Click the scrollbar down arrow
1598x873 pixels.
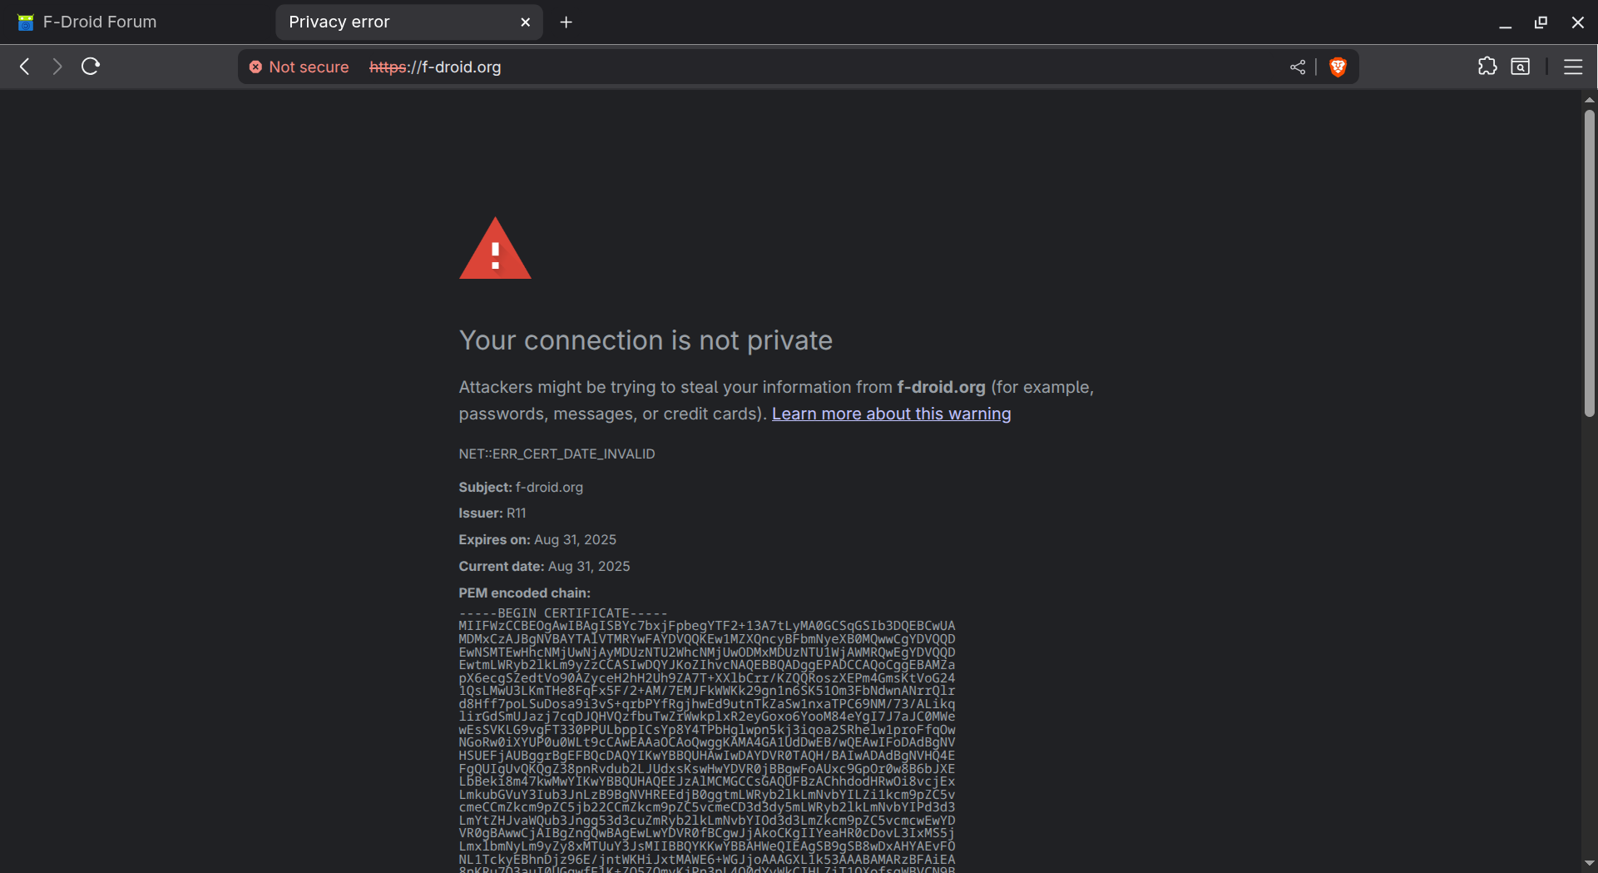pos(1589,863)
